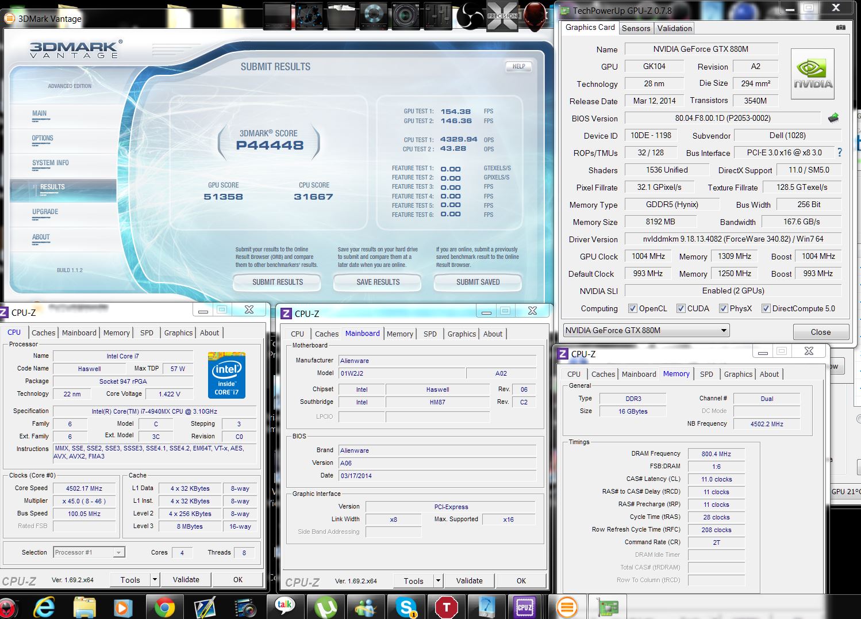Click the GPU-Z graphics card taskbar icon
The height and width of the screenshot is (619, 861).
608,607
